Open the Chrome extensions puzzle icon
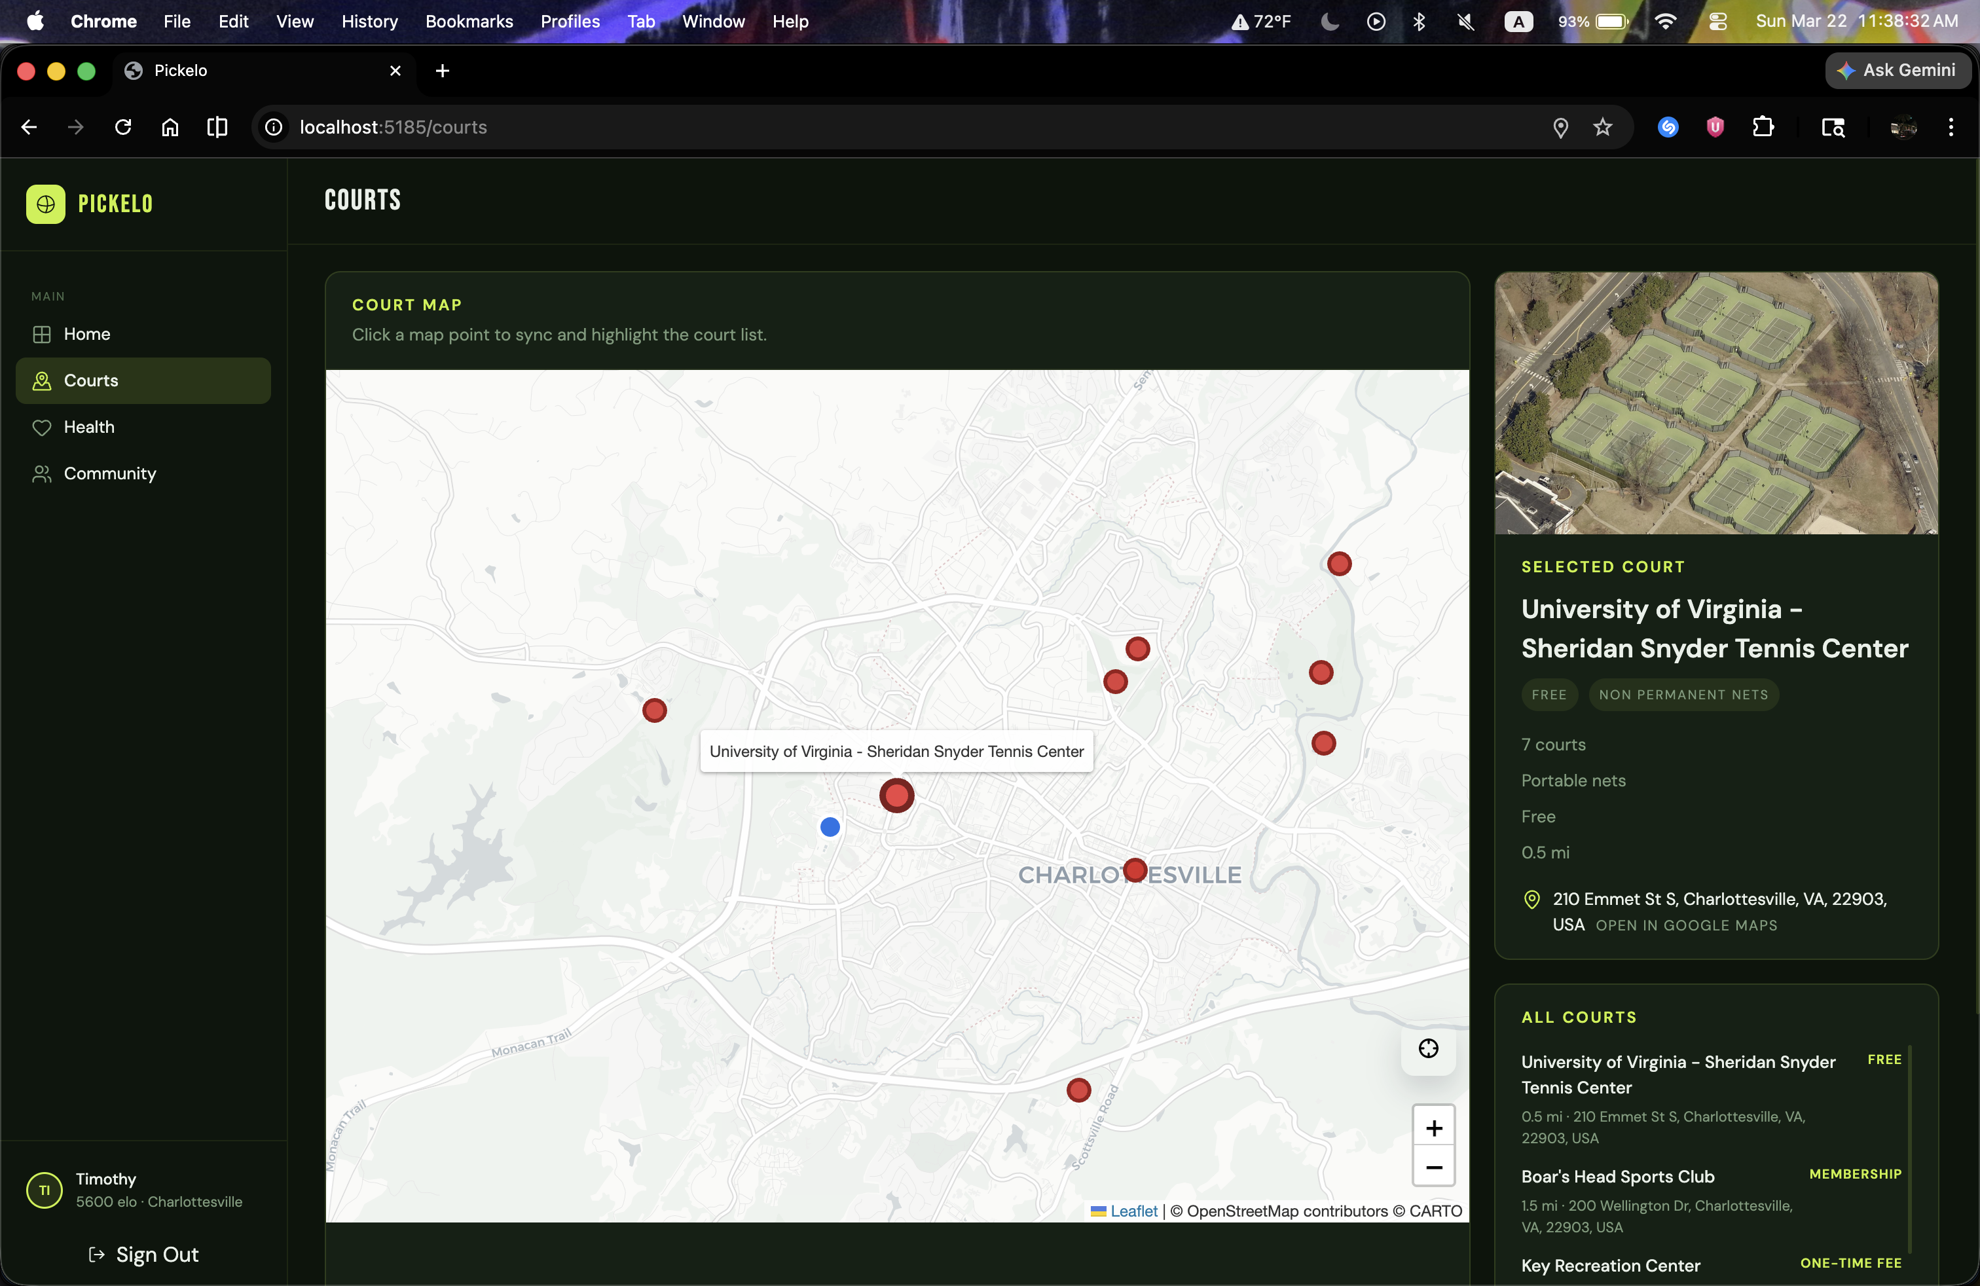The height and width of the screenshot is (1286, 1980). point(1762,127)
